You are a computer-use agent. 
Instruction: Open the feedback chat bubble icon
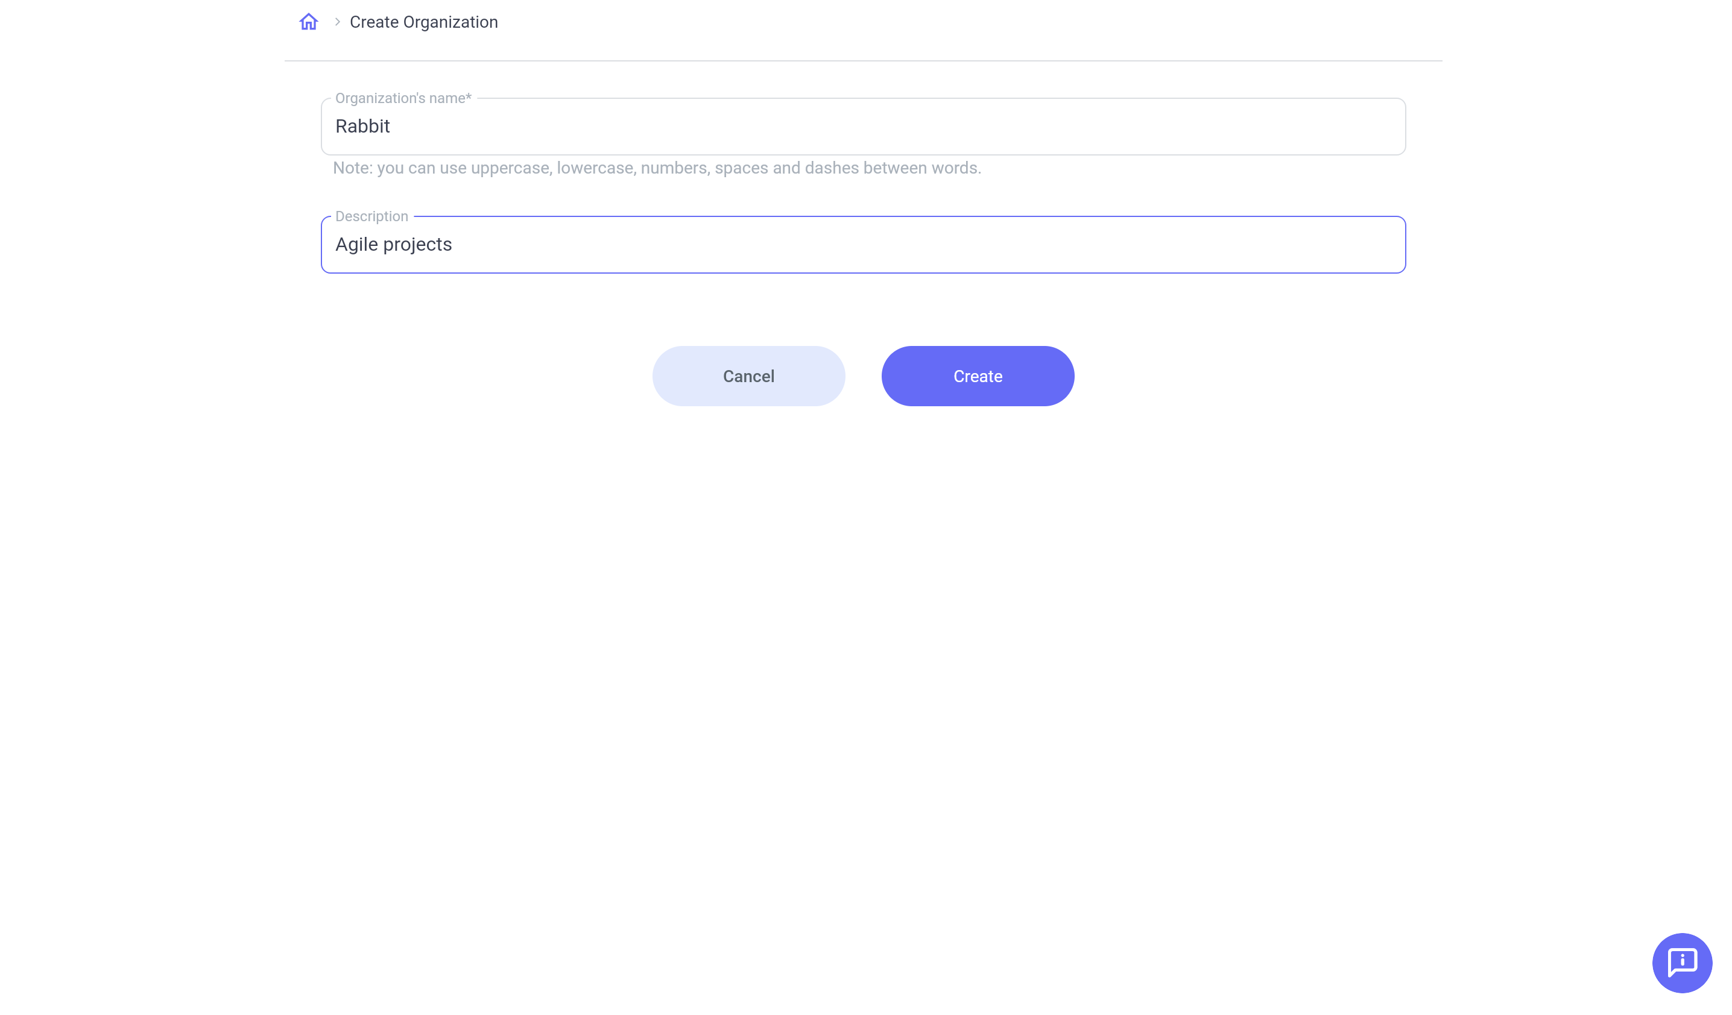(x=1681, y=962)
